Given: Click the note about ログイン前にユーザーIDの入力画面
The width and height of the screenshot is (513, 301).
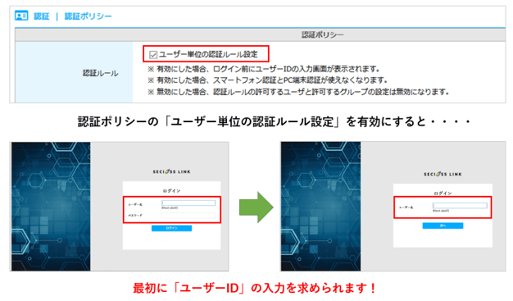Looking at the screenshot, I should [263, 69].
